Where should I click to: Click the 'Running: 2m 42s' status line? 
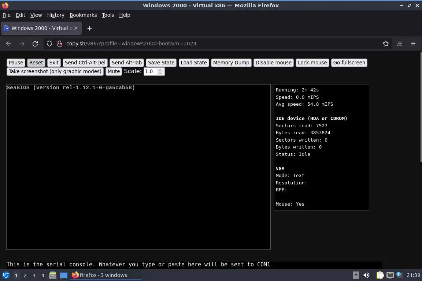click(x=297, y=90)
